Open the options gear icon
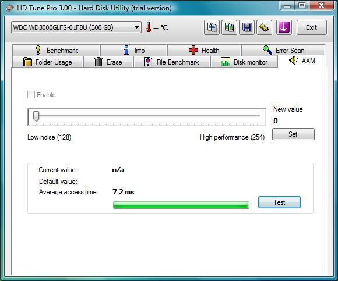 coord(264,27)
